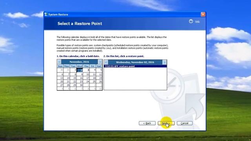Open the Help link

coord(197,22)
